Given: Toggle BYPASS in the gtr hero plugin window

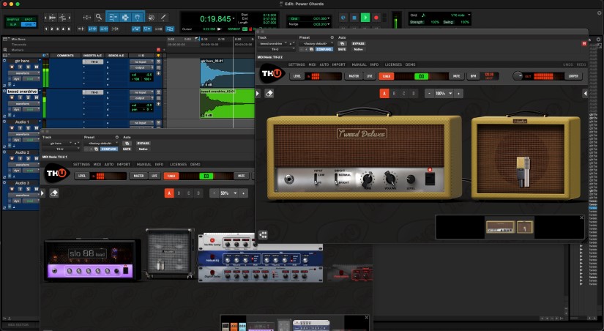Looking at the screenshot, I should tap(143, 144).
